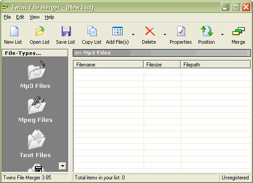Click the File-Types... panel header
Viewport: 253px width, 183px height.
pos(35,53)
